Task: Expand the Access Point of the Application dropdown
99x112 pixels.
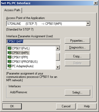Action: point(88,23)
